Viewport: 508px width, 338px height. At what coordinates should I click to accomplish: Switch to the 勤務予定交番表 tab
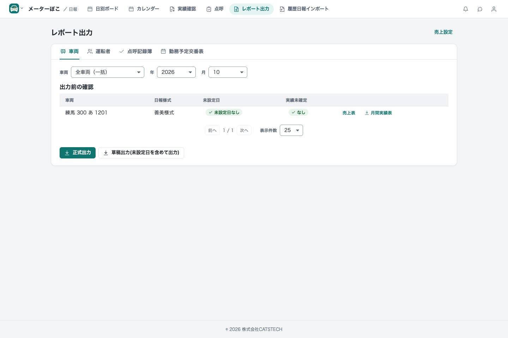coord(182,51)
